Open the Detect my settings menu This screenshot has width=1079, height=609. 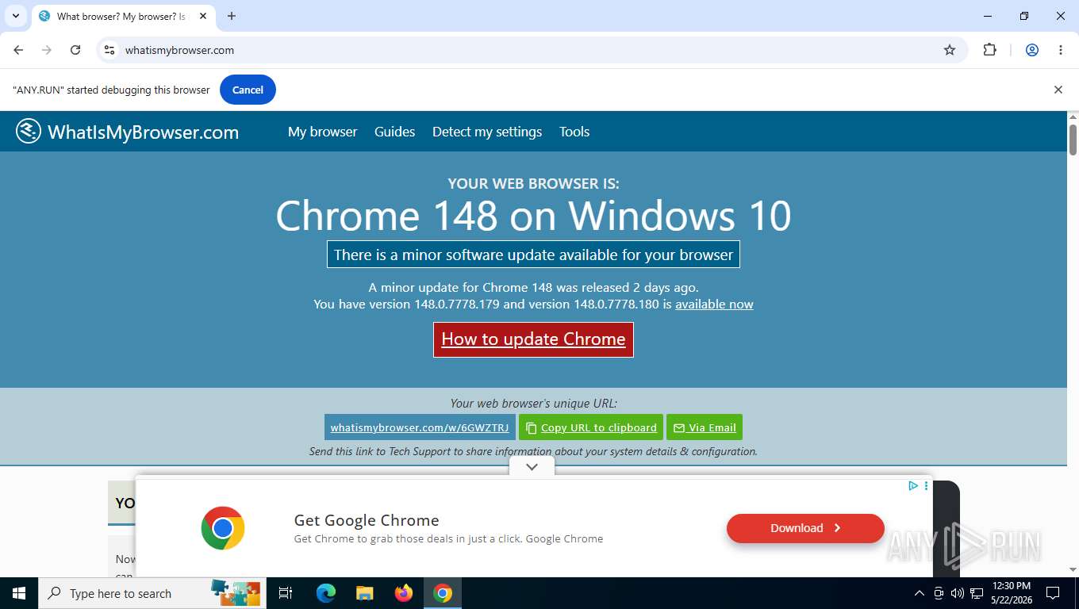point(487,132)
